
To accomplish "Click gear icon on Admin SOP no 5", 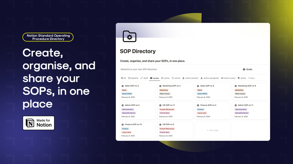I will click(122, 105).
